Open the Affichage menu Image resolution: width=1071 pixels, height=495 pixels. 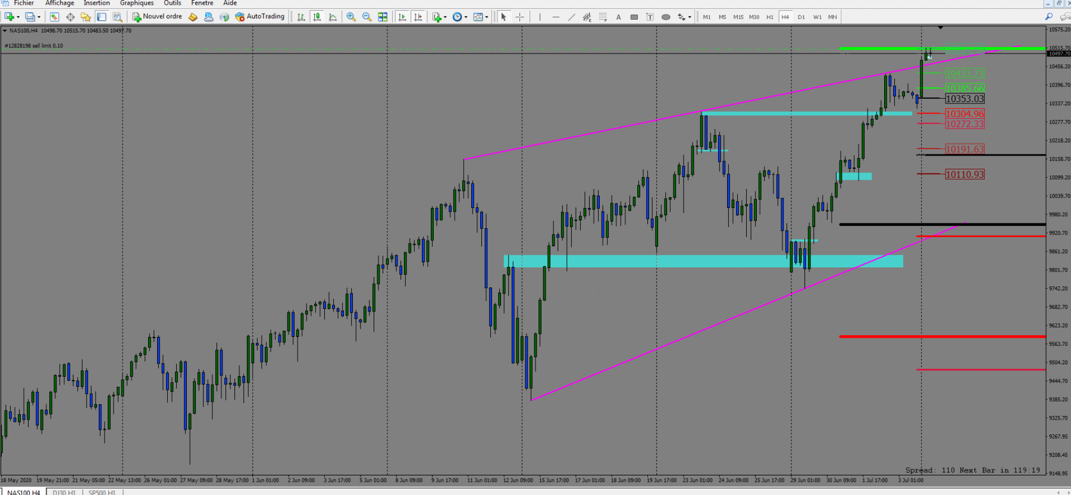coord(59,3)
